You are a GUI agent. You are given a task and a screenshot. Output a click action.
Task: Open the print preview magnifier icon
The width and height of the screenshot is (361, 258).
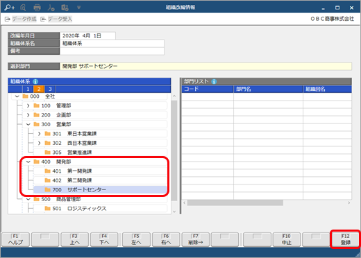pyautogui.click(x=23, y=8)
